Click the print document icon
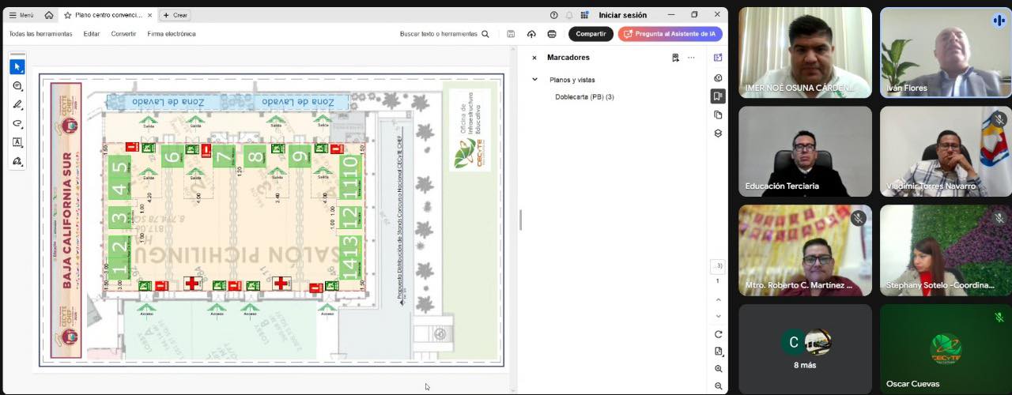 pyautogui.click(x=552, y=34)
